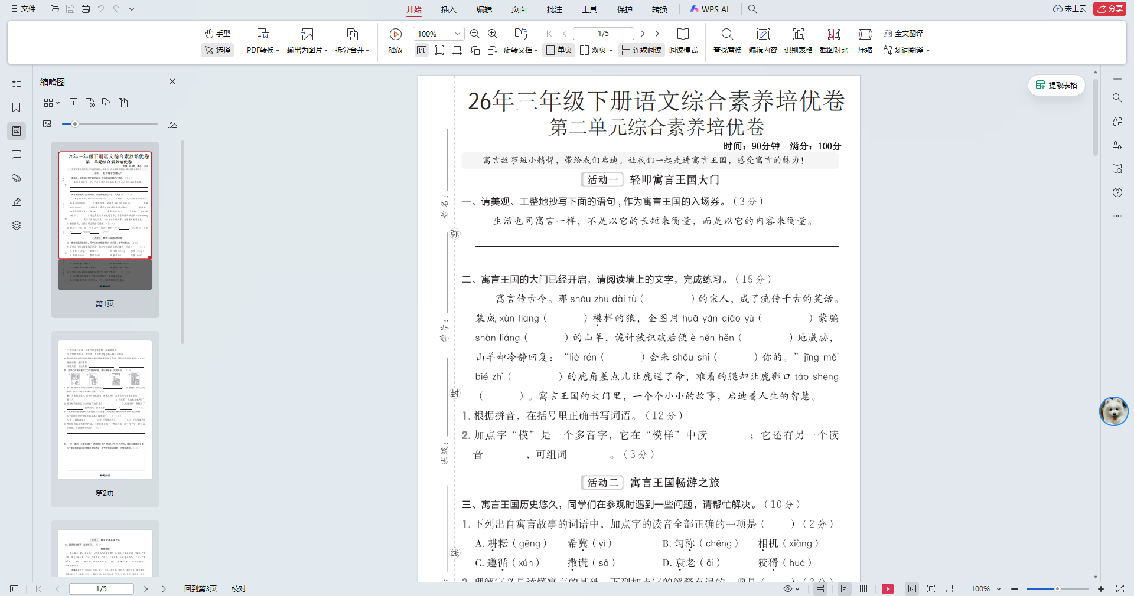Open 全文翻译 translation feature
1134x596 pixels.
click(x=904, y=34)
